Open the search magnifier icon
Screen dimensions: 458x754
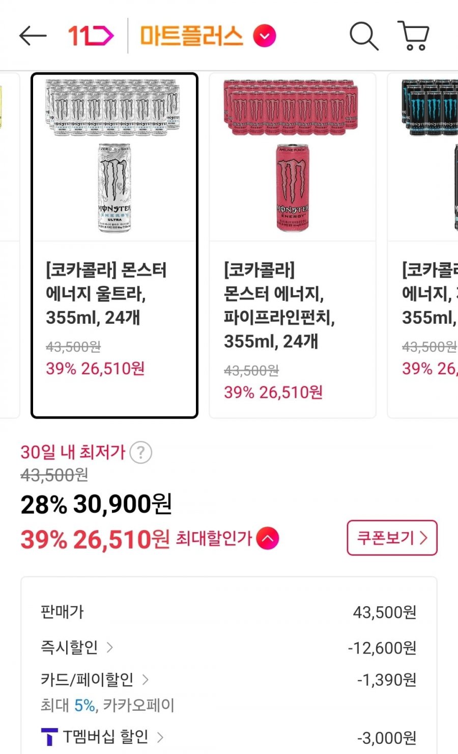(x=364, y=36)
